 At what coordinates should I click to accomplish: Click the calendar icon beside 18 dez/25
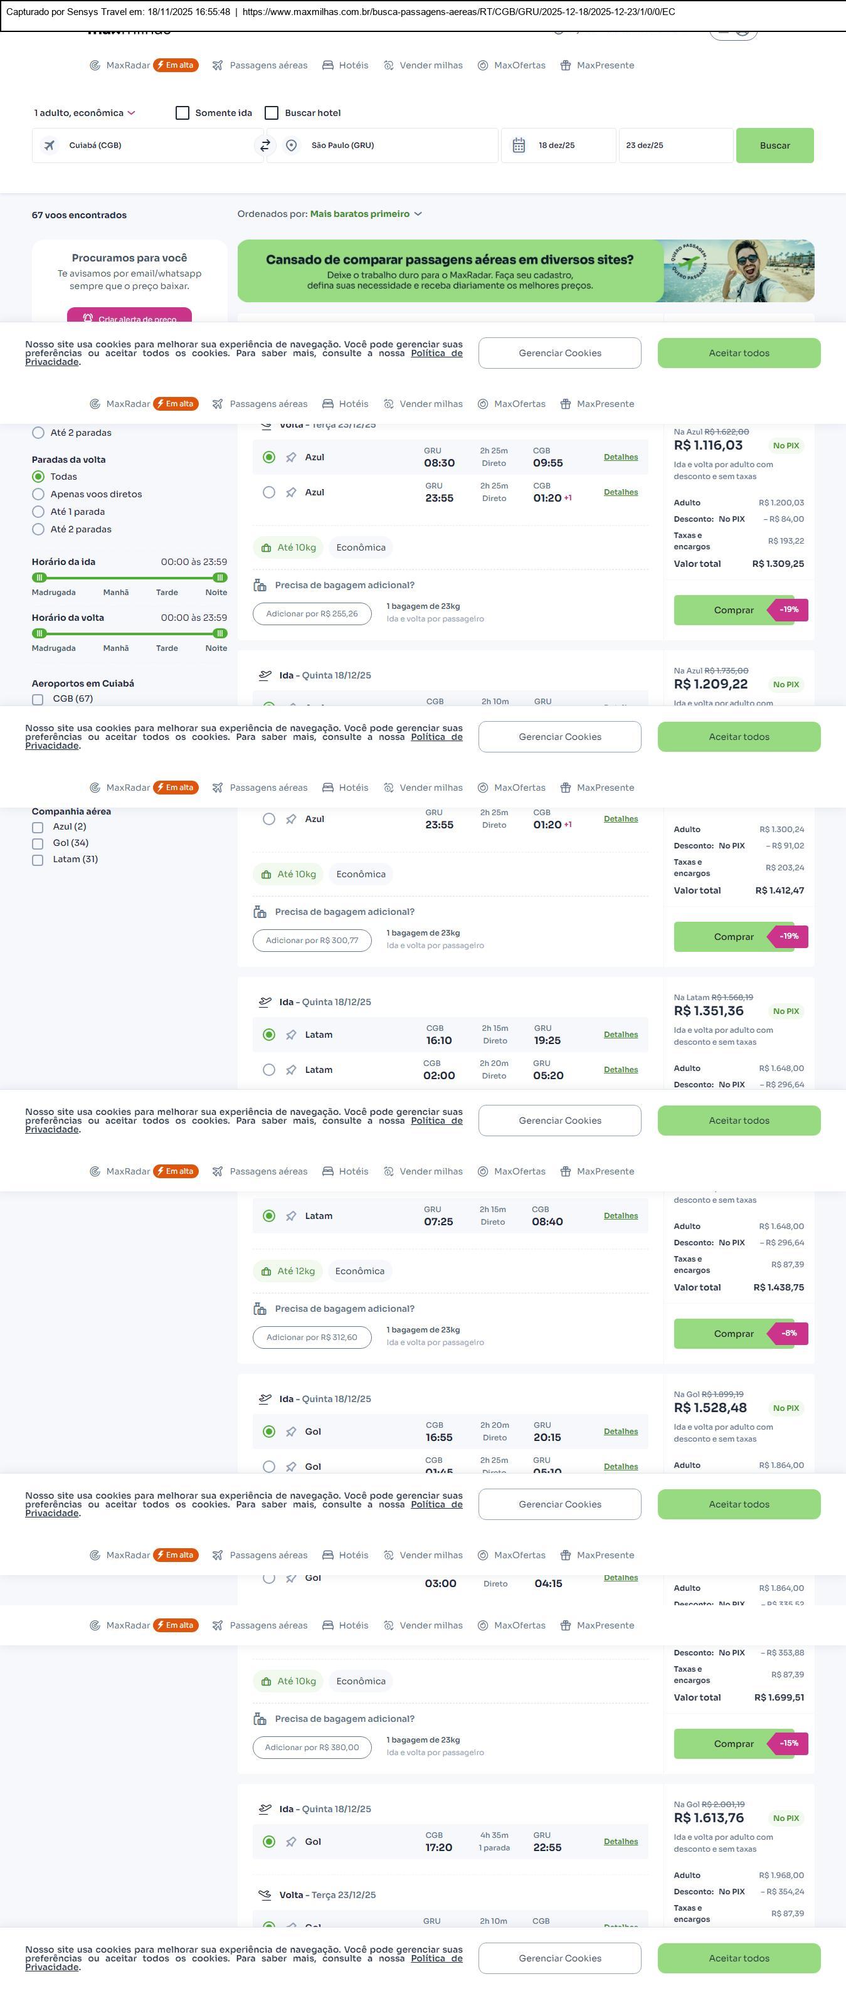click(519, 145)
